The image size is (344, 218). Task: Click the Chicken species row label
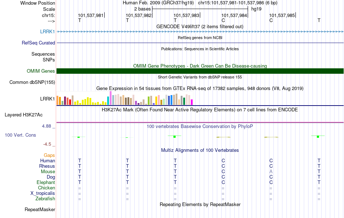tap(46, 188)
